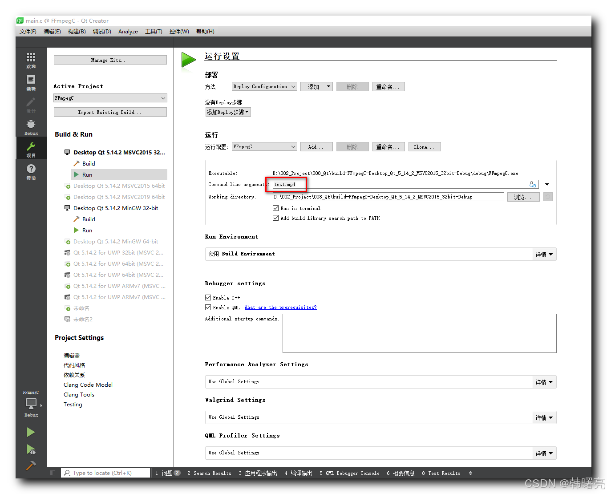Click the play icon of MinGW Run
This screenshot has width=607, height=494.
(x=76, y=230)
